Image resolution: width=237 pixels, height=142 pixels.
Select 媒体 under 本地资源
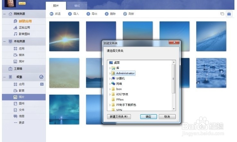tap(24, 55)
